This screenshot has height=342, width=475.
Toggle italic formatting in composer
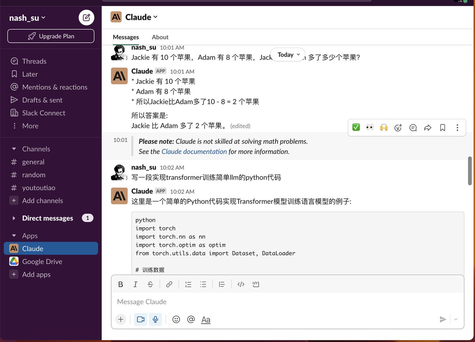coord(135,284)
